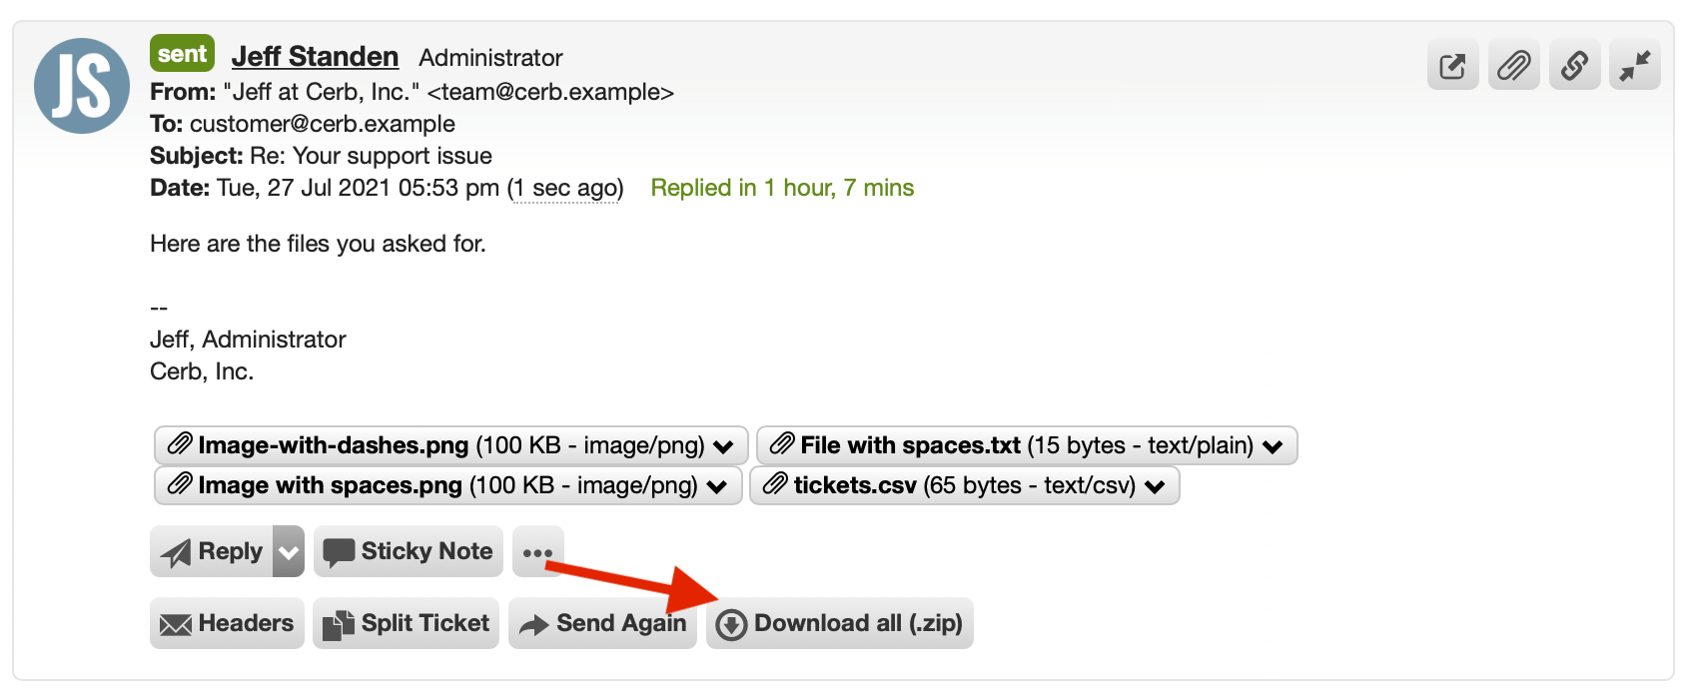Click the Reply button
1692x699 pixels.
point(212,551)
